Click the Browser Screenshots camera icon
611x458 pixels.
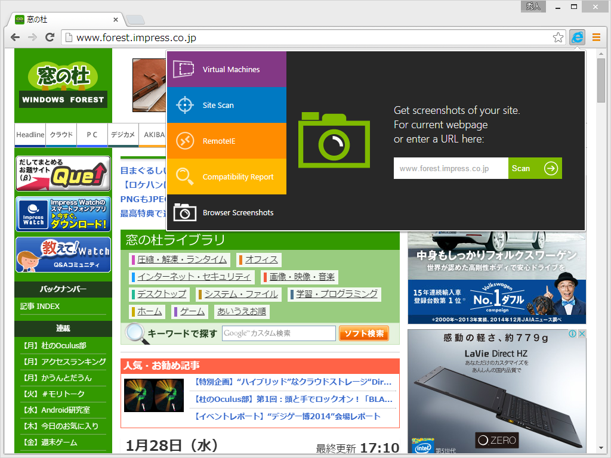click(186, 212)
